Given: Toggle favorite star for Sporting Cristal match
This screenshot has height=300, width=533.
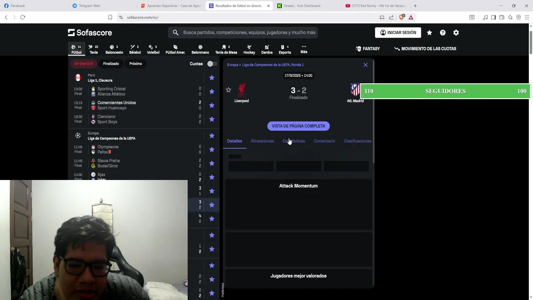Looking at the screenshot, I should (x=212, y=91).
